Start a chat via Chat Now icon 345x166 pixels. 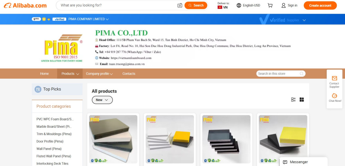point(334,96)
